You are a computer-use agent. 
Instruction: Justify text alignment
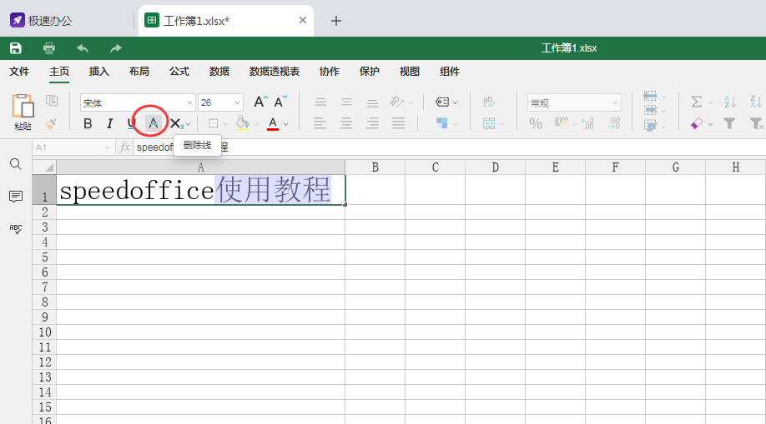pos(398,123)
